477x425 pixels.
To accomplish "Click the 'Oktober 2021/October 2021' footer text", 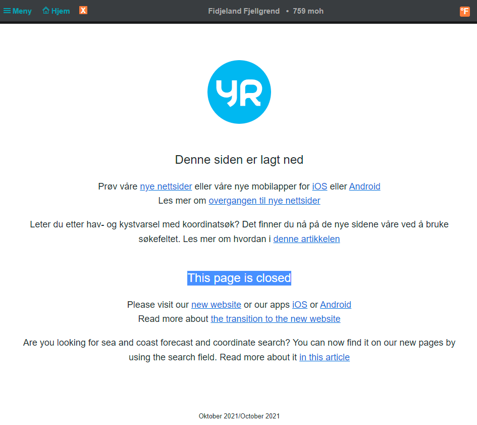I will [x=239, y=416].
